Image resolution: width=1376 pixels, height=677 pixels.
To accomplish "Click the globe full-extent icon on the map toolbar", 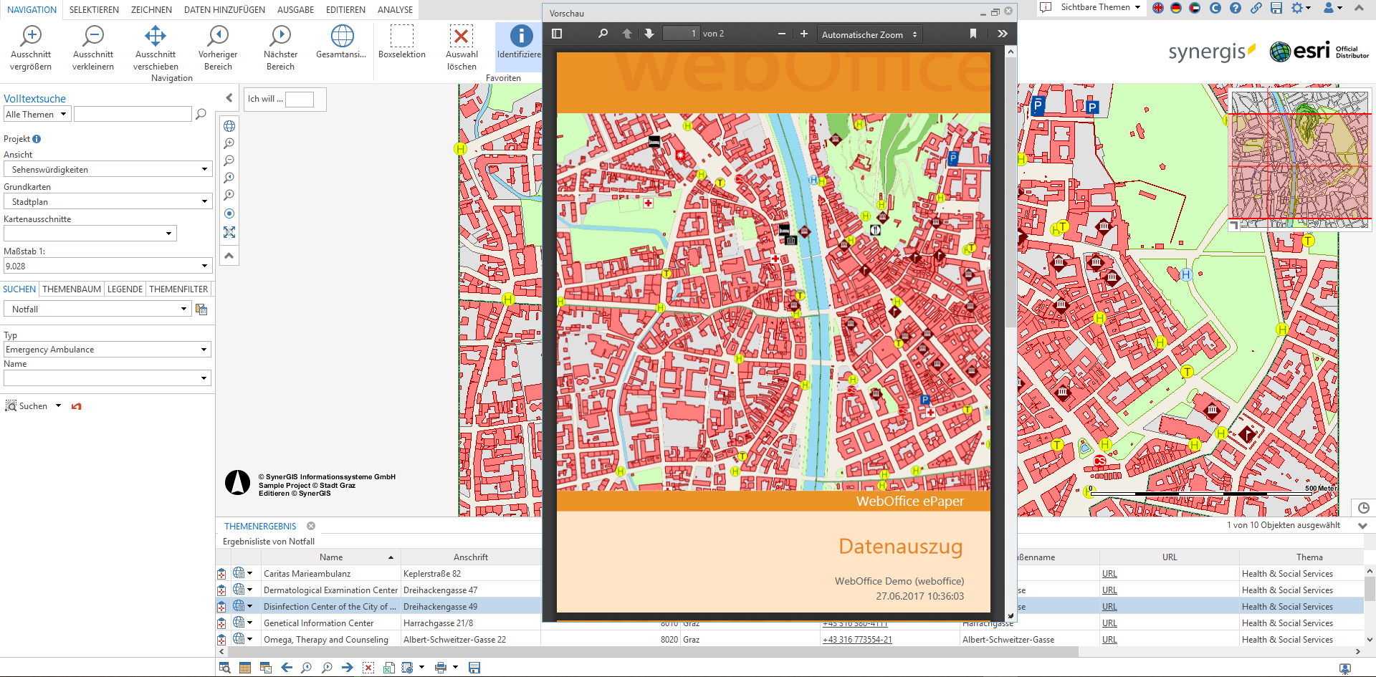I will coord(229,125).
